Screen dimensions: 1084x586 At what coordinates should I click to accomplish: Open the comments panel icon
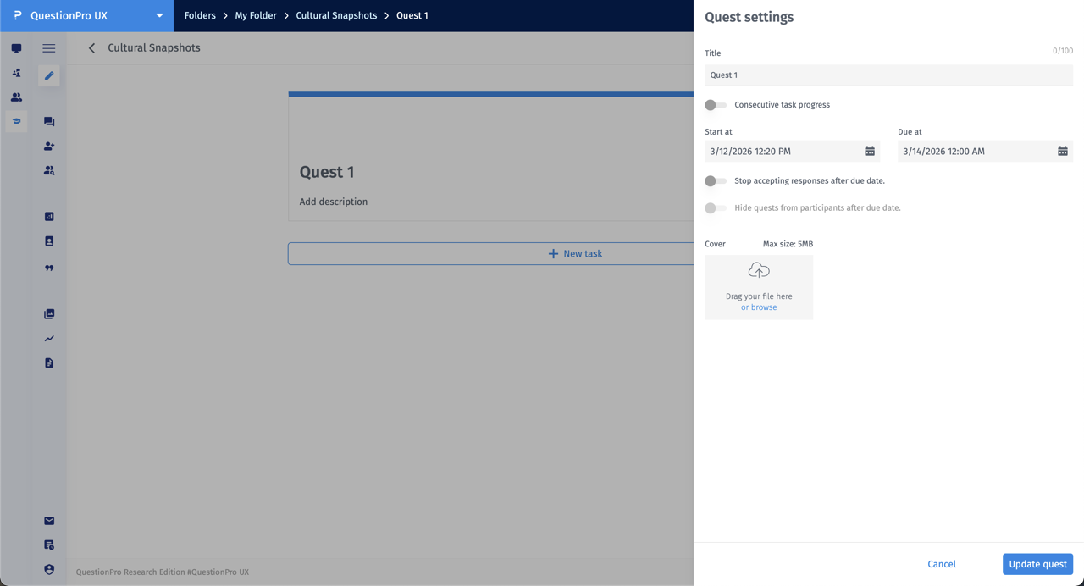[x=48, y=121]
